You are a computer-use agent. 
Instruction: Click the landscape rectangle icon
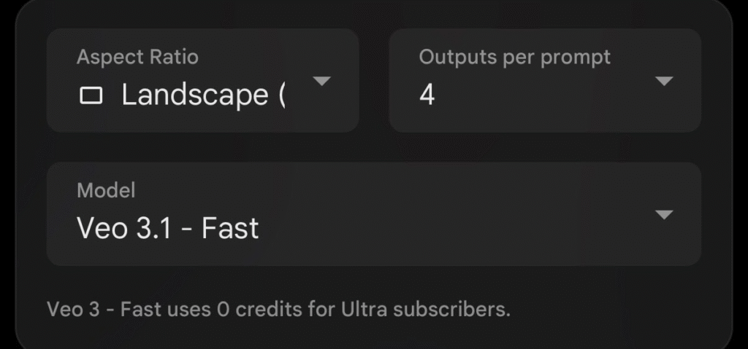(x=91, y=95)
